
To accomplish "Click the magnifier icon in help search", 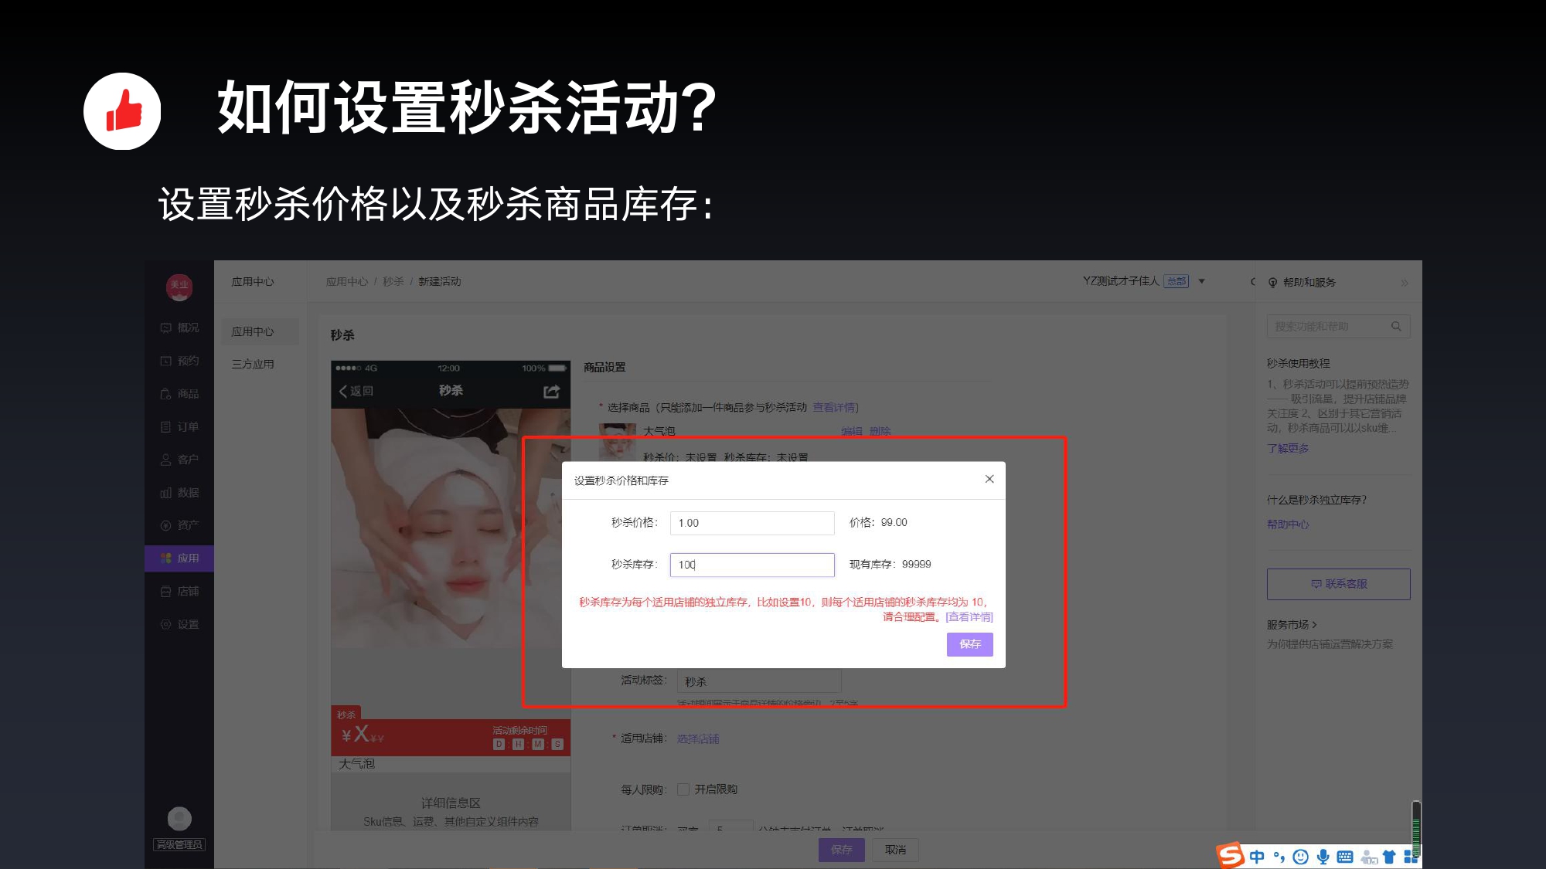I will [1396, 327].
